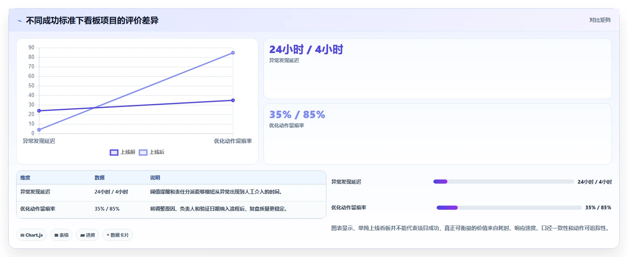Viewport: 628px width, 257px height.
Task: Click the 上线后 legend color box
Action: [143, 152]
